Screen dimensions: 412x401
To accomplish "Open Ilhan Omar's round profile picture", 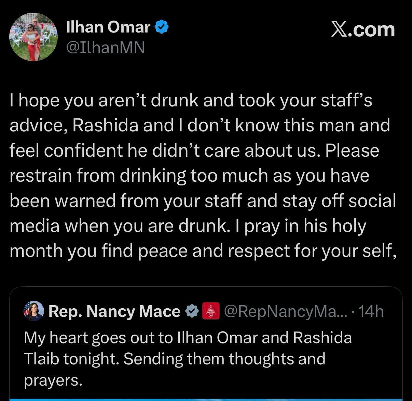I will coord(33,37).
